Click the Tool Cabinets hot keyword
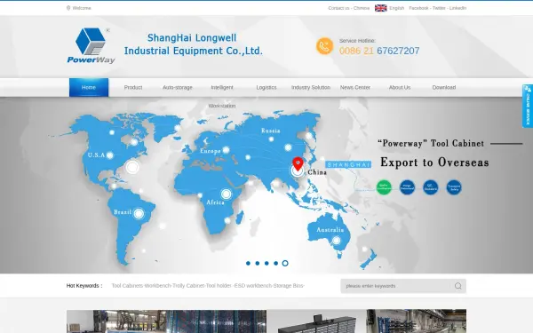Image resolution: width=533 pixels, height=333 pixels. [x=127, y=286]
